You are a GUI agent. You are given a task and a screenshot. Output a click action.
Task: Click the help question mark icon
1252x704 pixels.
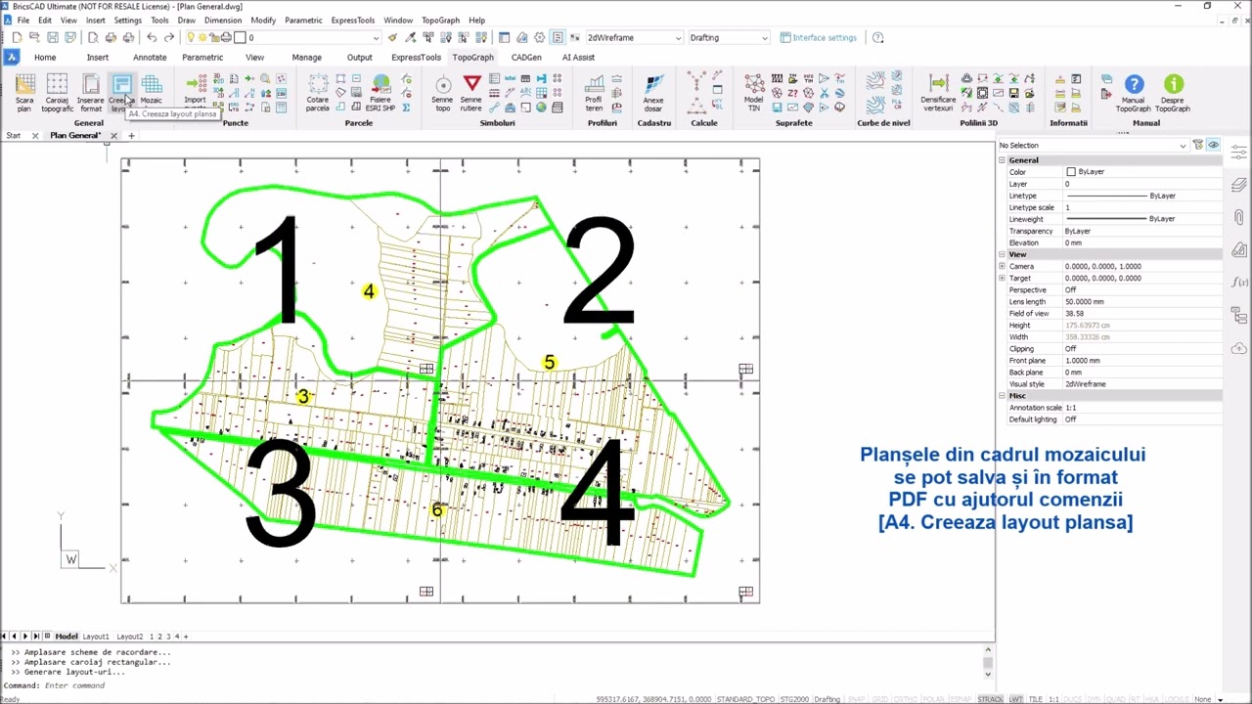877,37
